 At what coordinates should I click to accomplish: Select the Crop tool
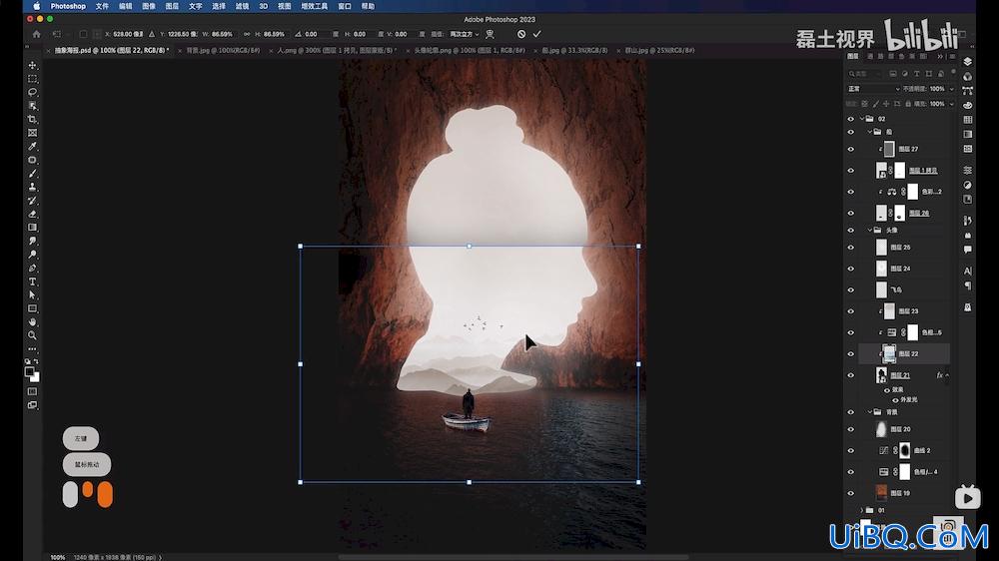click(x=33, y=119)
